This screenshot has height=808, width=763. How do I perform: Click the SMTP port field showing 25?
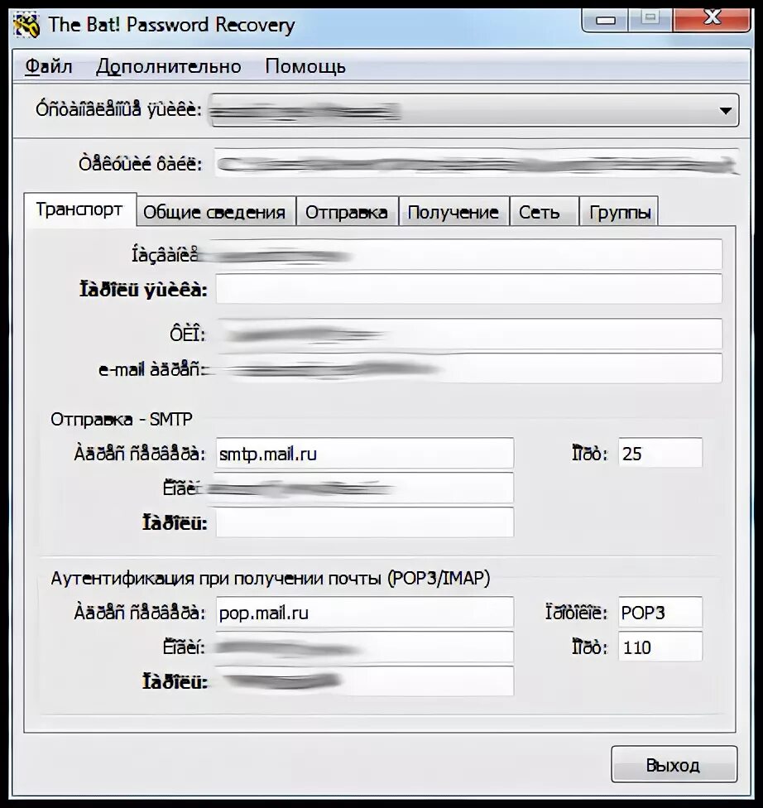(660, 453)
